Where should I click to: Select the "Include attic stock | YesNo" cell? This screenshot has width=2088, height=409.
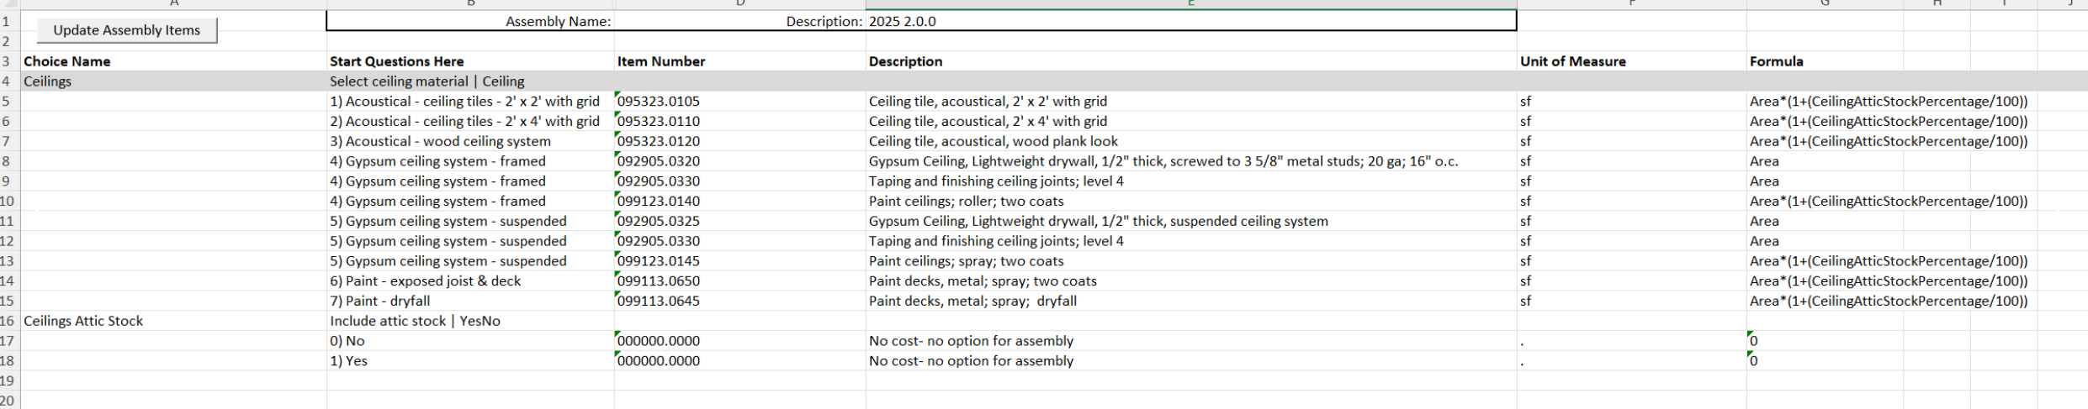415,321
